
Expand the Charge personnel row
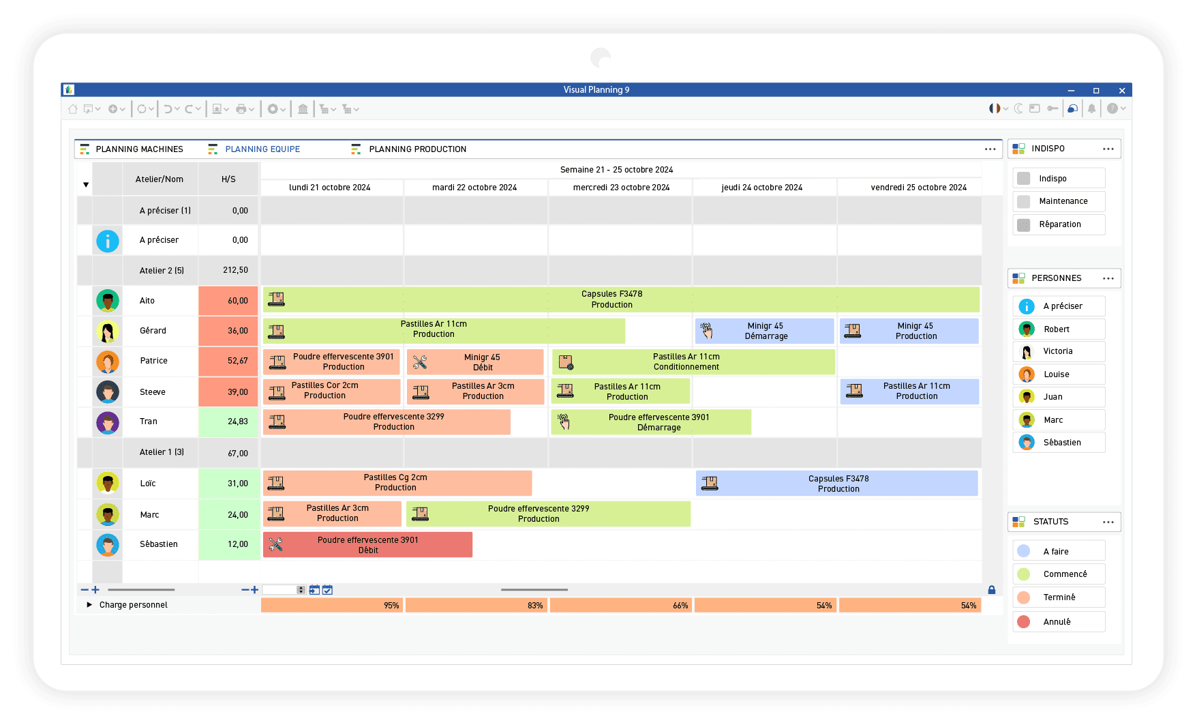click(x=89, y=605)
